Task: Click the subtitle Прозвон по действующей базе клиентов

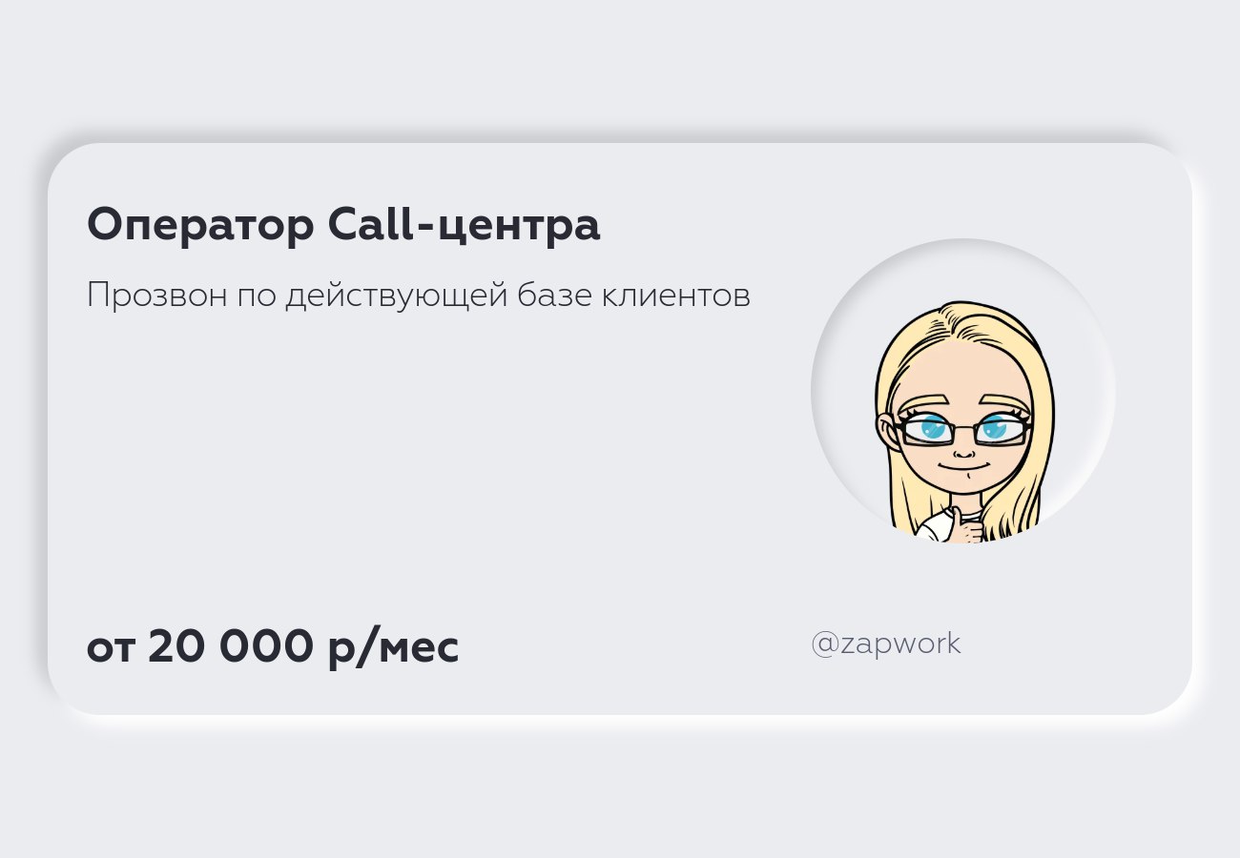Action: point(419,296)
